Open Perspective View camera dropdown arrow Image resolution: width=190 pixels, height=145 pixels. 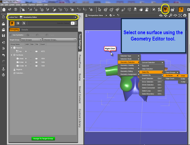[x=106, y=16]
